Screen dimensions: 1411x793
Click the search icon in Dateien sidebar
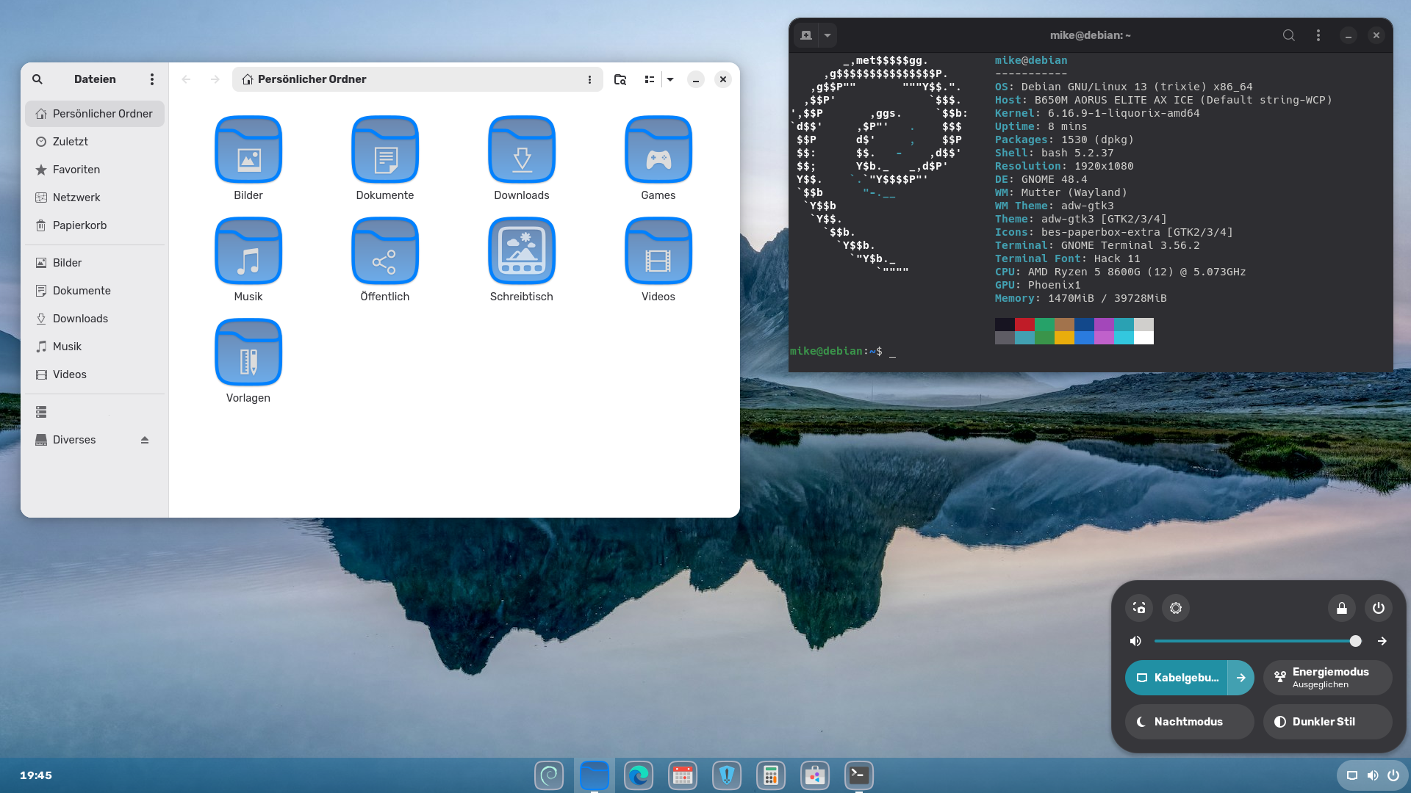click(37, 79)
